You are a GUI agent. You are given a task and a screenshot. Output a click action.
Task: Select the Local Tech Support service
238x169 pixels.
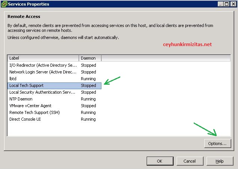pos(26,85)
